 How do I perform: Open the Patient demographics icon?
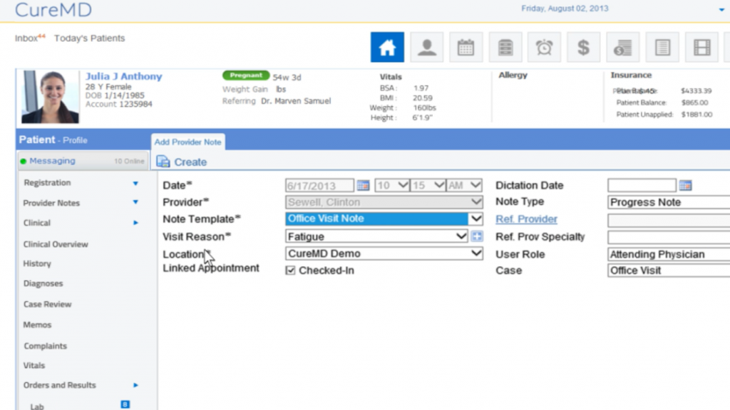pos(426,46)
